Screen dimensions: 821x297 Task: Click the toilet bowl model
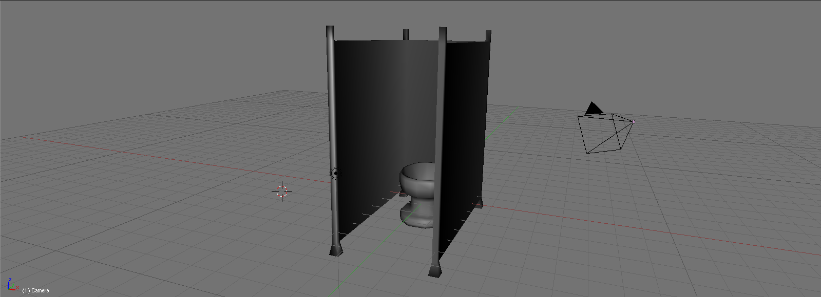coord(418,195)
